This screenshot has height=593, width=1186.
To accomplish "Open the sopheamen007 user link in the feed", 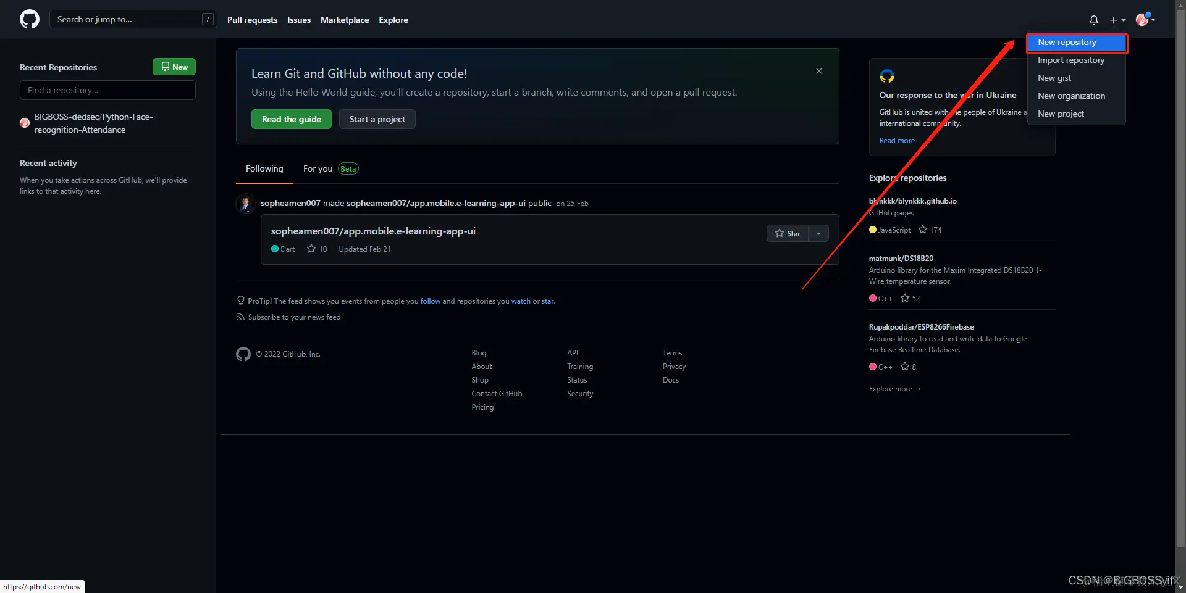I will pos(290,203).
